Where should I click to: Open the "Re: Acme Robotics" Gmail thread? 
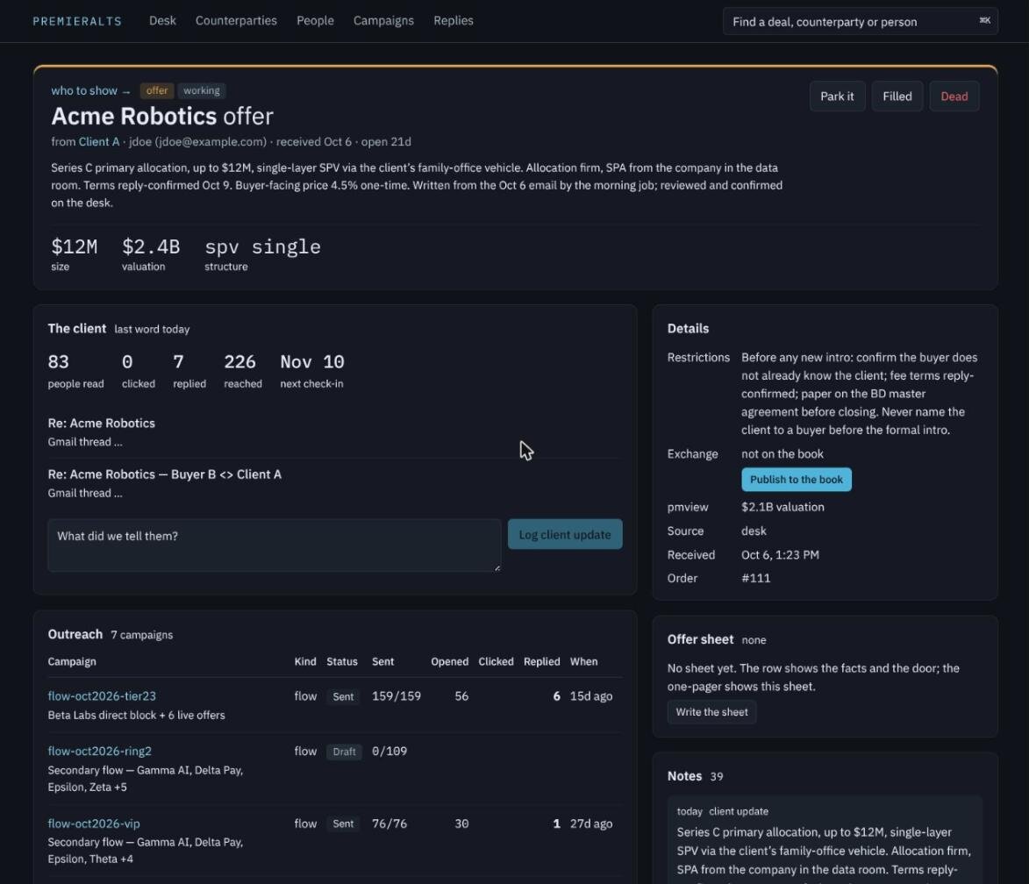coord(101,424)
